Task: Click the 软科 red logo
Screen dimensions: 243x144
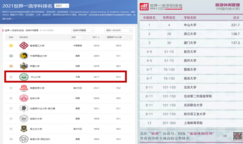Action: 144,7
